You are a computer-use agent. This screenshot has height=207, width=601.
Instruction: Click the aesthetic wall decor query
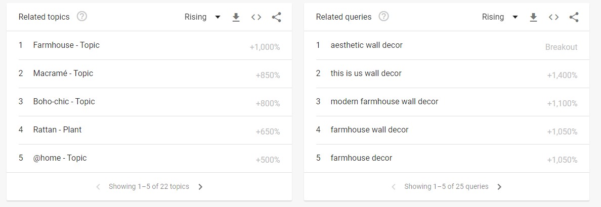coord(366,45)
